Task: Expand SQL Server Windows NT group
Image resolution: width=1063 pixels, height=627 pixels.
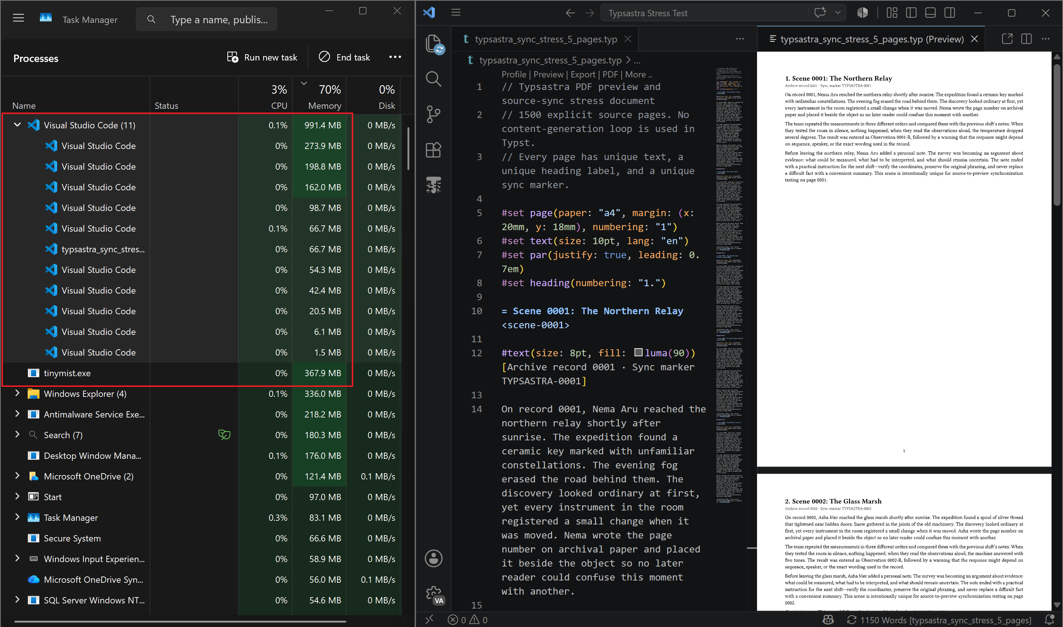Action: (x=17, y=600)
